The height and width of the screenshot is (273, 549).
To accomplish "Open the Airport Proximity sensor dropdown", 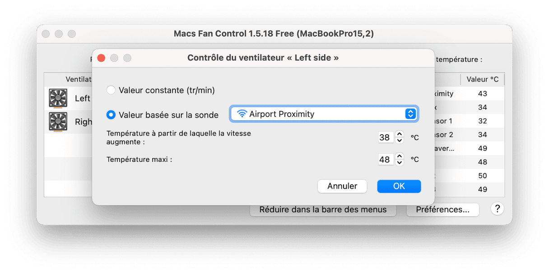I will click(x=324, y=114).
